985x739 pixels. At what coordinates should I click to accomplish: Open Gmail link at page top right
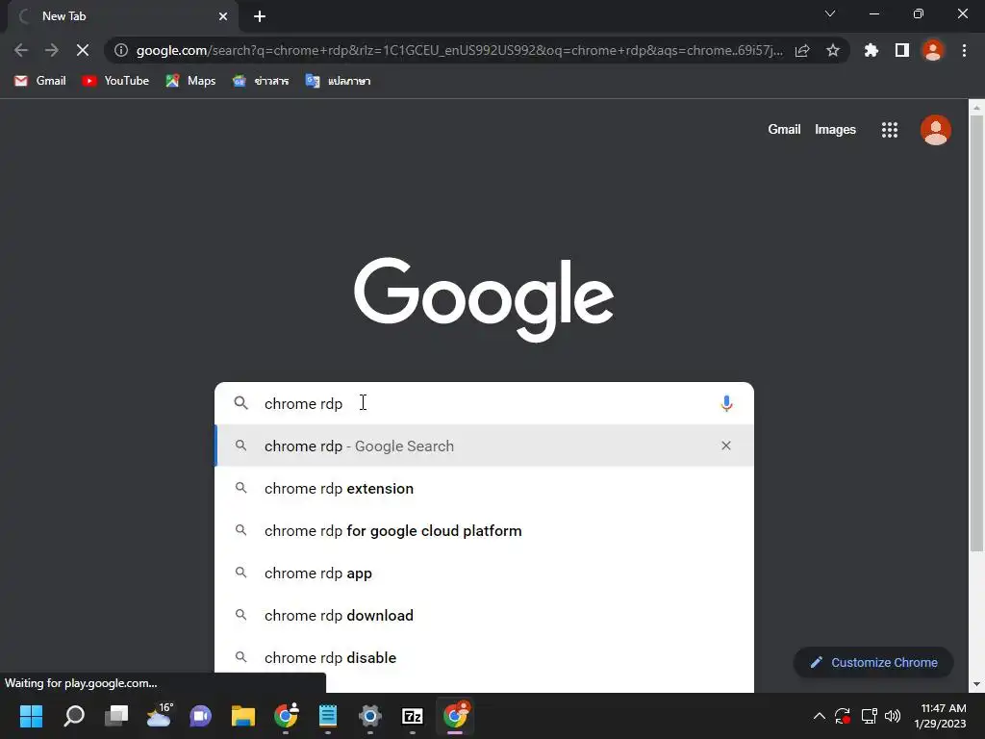[x=784, y=130]
